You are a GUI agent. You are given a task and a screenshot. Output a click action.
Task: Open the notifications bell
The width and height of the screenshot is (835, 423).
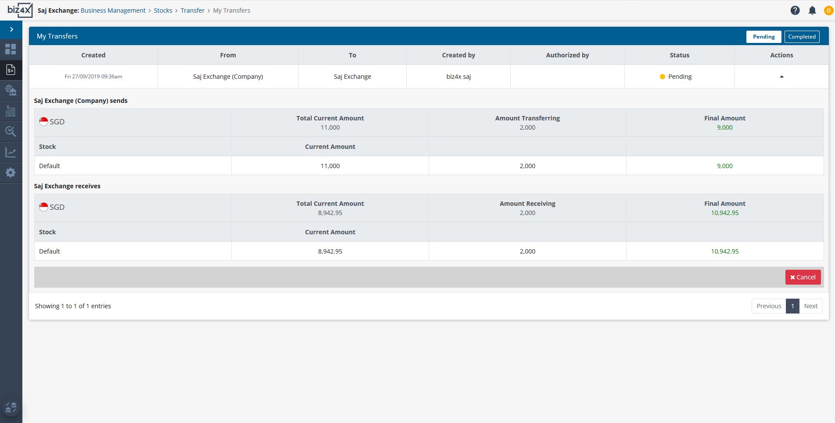(x=812, y=11)
